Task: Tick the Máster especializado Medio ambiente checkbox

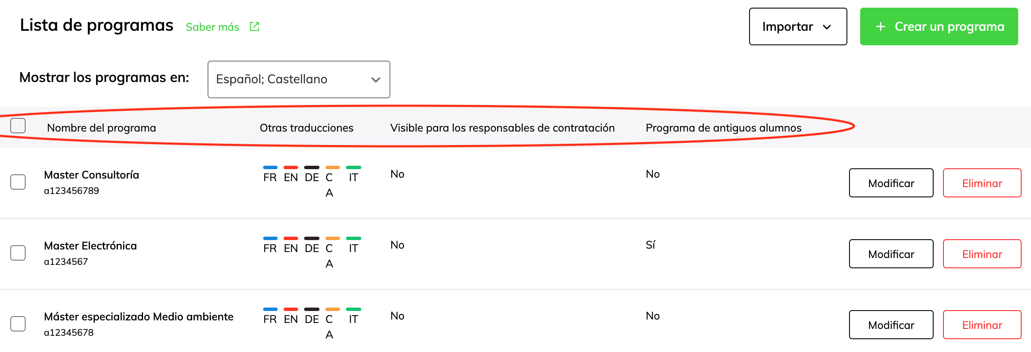Action: (x=18, y=324)
